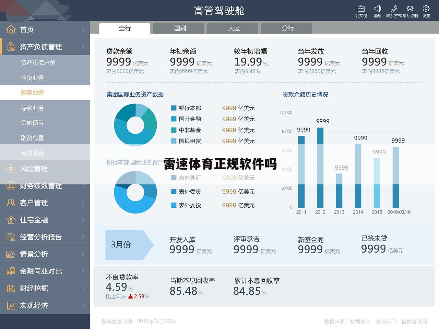Switch to the 大区 tab
Screen dimensions: 439x329
click(233, 28)
